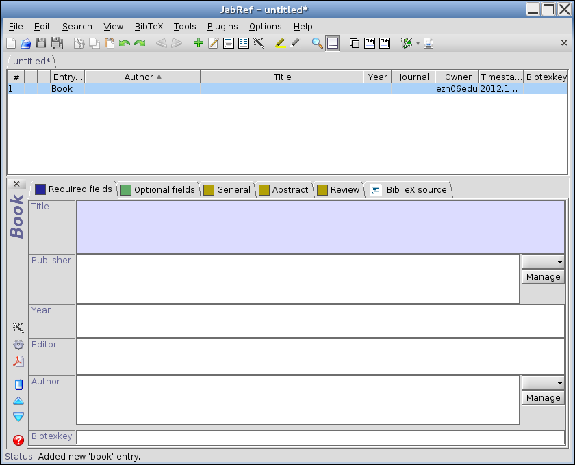Open the Author field dropdown
This screenshot has width=575, height=465.
(x=543, y=382)
